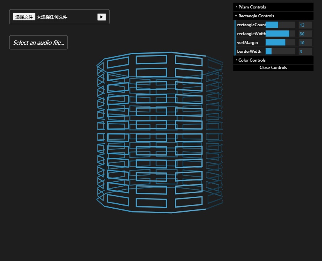Click the rectangleCount slider bar
Screen dimensions: 322x261
280,25
